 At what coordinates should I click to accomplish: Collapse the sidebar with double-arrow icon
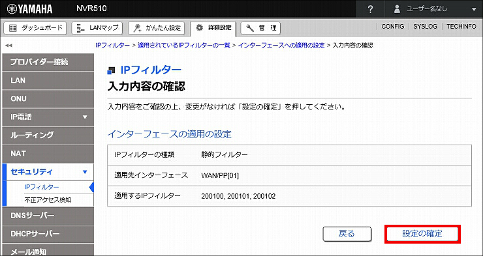tap(8, 46)
